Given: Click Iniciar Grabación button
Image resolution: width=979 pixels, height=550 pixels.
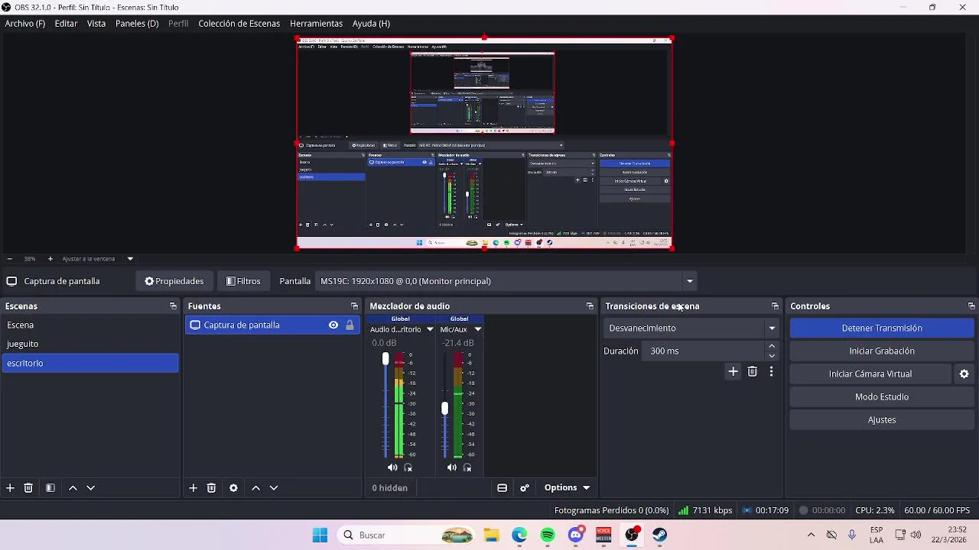Looking at the screenshot, I should click(882, 351).
